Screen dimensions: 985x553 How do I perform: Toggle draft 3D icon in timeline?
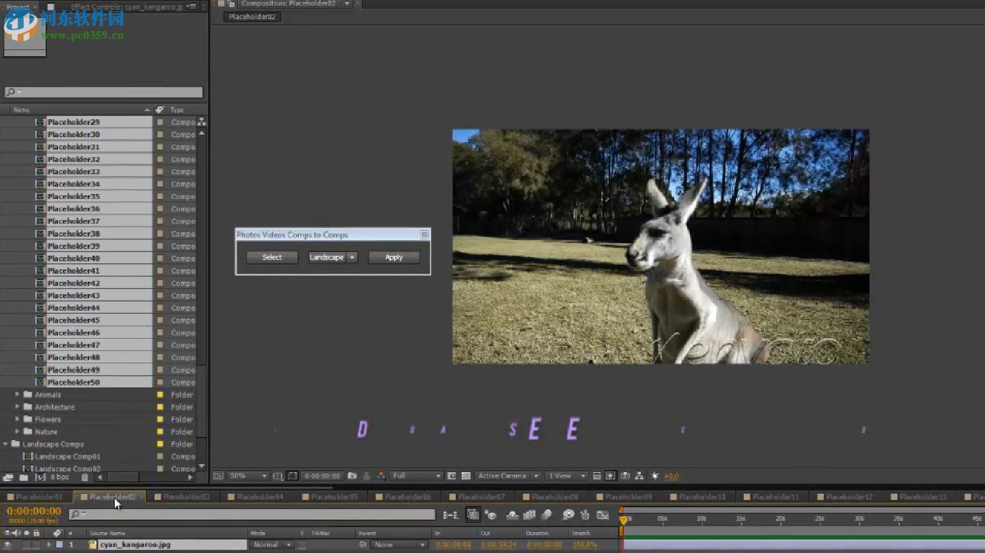click(x=491, y=514)
